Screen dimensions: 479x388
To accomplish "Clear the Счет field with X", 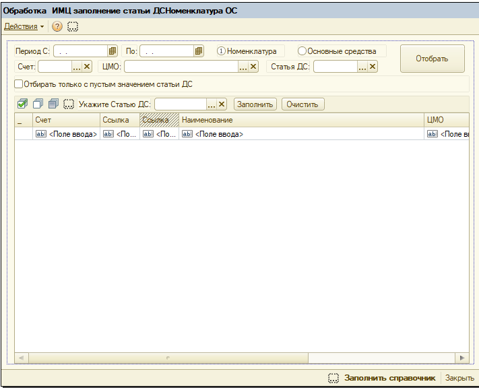I will tap(87, 67).
